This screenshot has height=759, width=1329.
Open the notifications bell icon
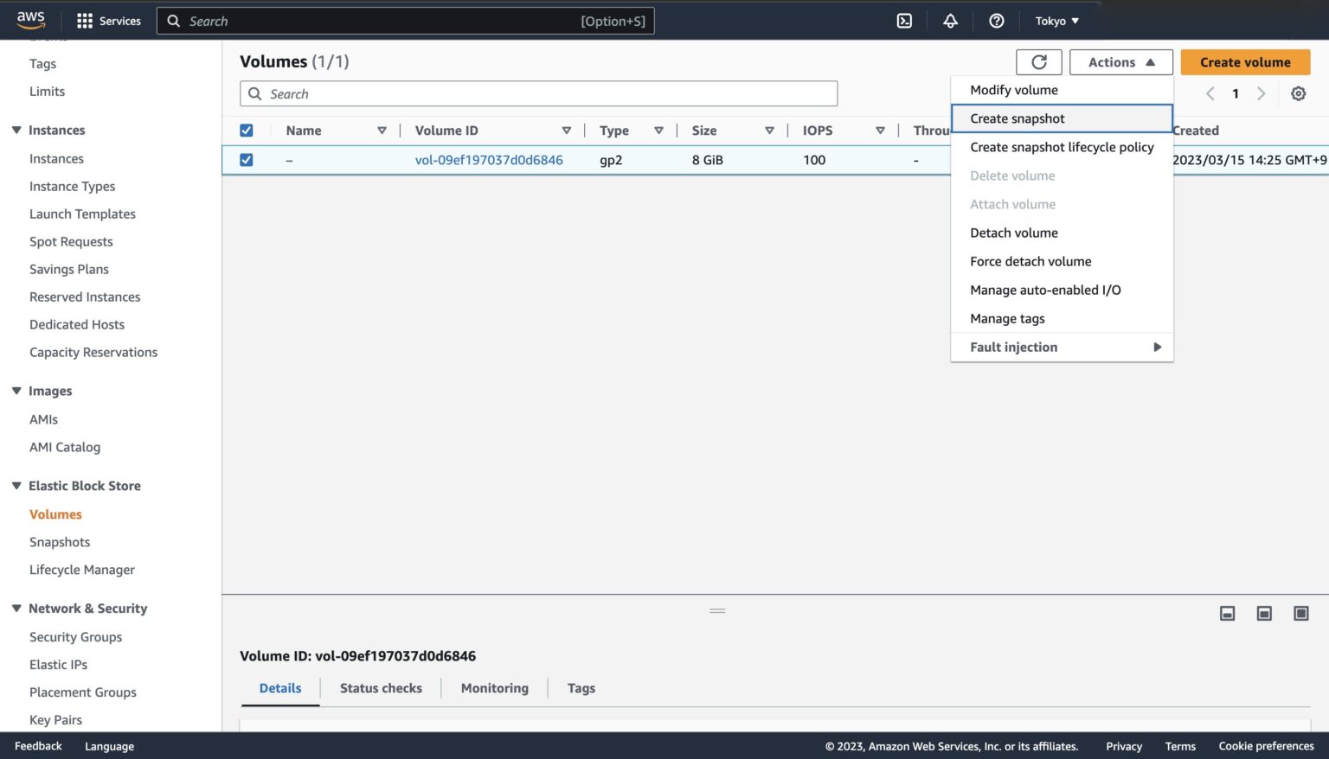point(950,20)
